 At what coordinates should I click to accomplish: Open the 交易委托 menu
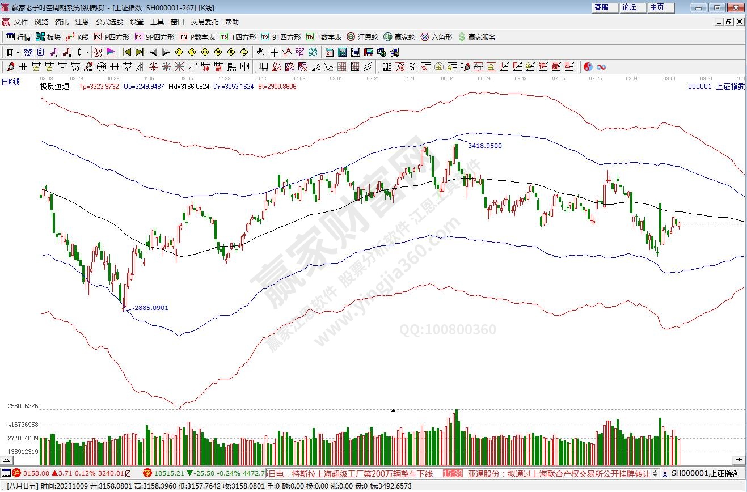click(204, 22)
